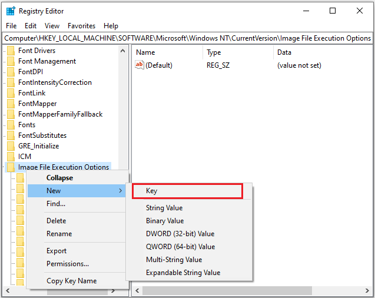
Task: Select the FontDPI tree key
Action: pyautogui.click(x=31, y=72)
